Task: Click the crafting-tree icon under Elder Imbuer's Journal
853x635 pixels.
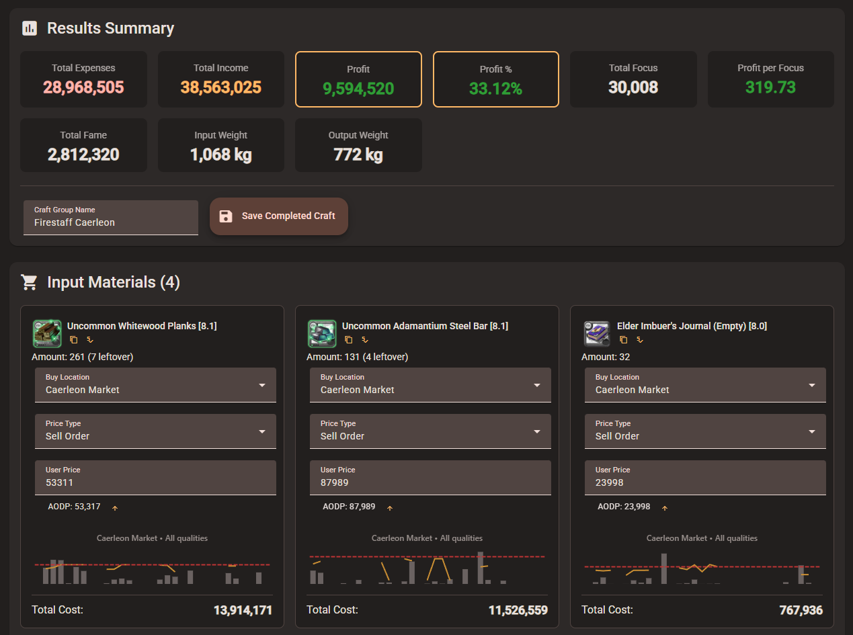Action: 640,340
